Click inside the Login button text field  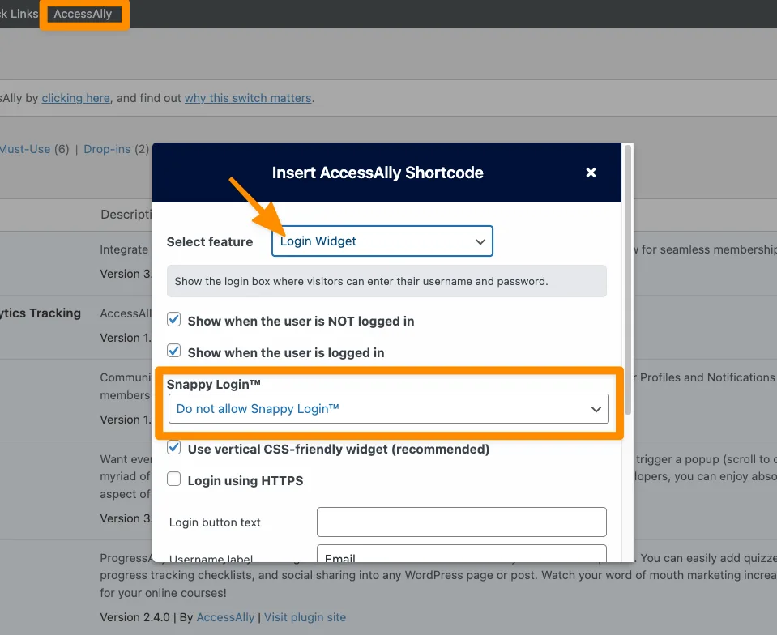(460, 522)
